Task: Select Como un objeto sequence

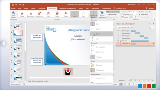Action: [x=101, y=47]
